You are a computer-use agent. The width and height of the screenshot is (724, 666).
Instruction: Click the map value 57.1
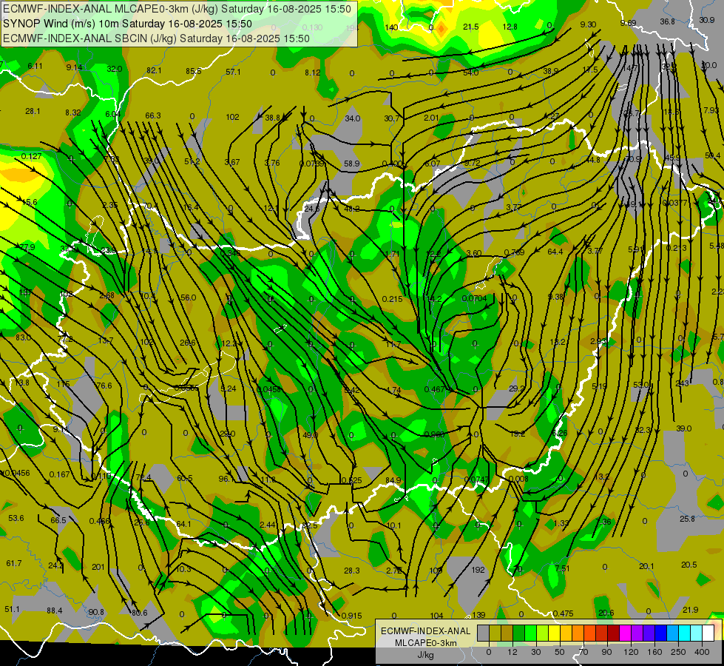233,72
